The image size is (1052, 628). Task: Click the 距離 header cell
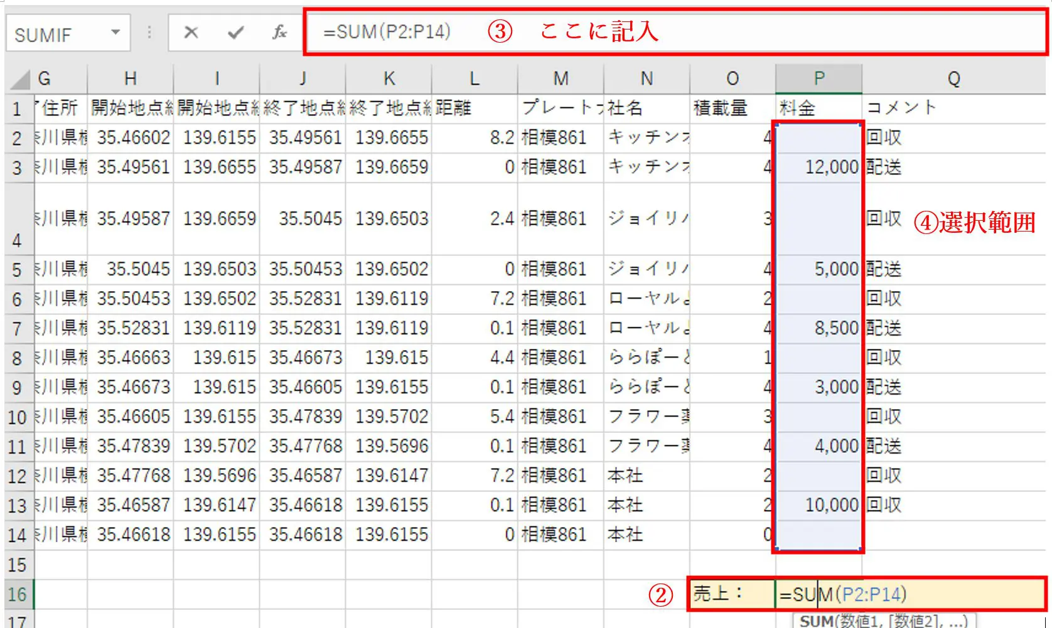(x=475, y=109)
